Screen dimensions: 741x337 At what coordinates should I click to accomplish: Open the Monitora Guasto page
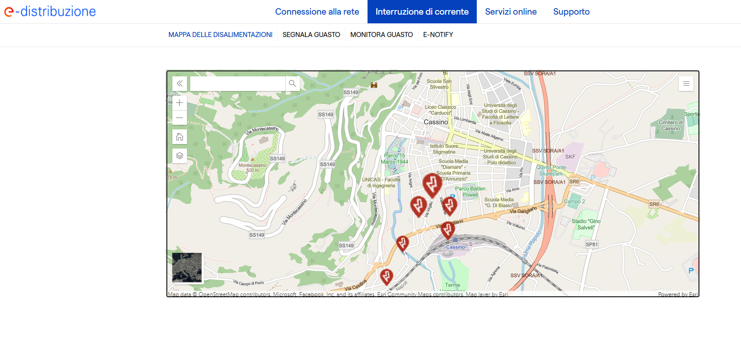click(381, 35)
